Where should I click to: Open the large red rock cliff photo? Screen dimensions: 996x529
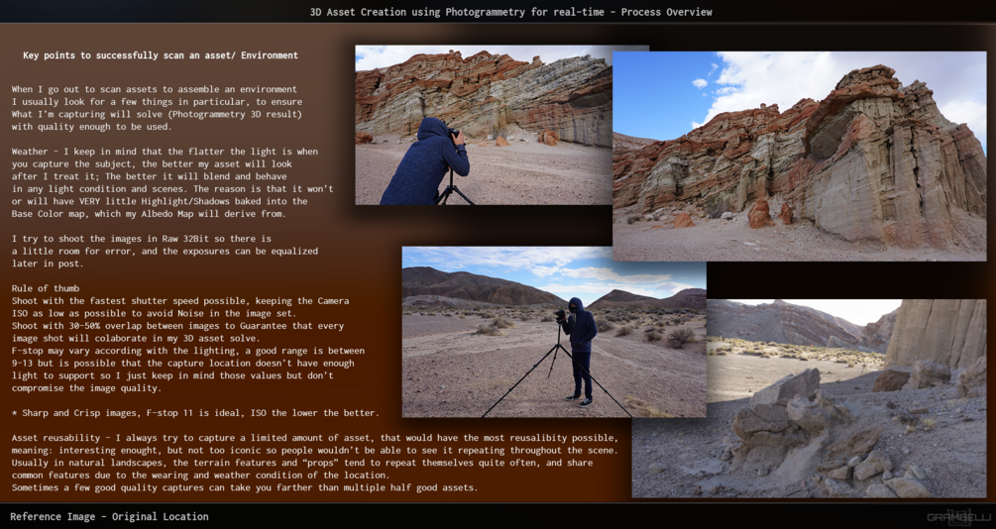799,157
